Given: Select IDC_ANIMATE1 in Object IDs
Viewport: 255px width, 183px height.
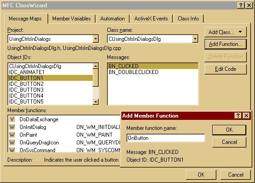Looking at the screenshot, I should (x=50, y=72).
